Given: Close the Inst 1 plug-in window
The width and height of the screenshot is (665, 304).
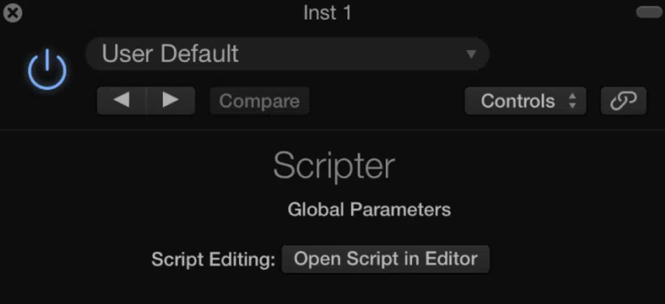Looking at the screenshot, I should 13,13.
